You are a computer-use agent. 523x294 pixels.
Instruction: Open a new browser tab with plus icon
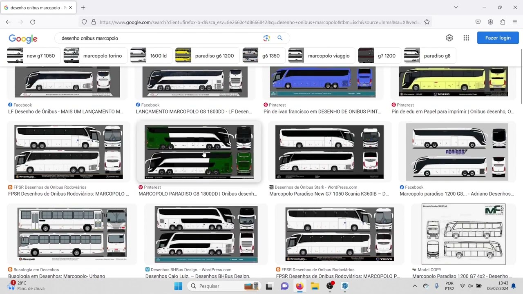tap(83, 7)
